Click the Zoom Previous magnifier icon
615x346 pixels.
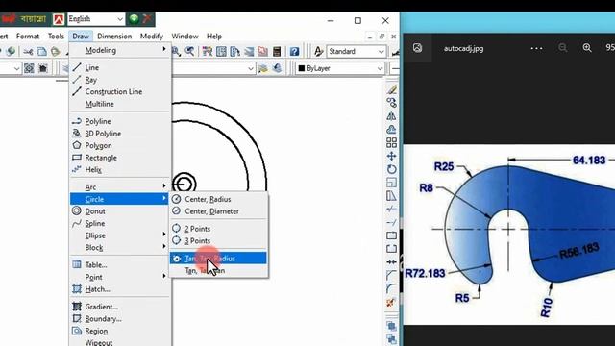190,51
